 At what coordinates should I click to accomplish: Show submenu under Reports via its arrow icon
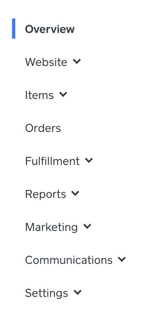pos(75,193)
